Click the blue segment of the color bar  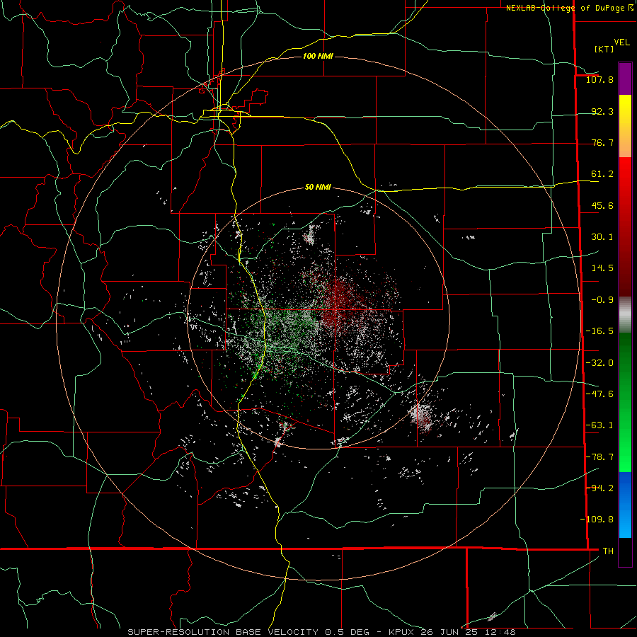pos(625,505)
